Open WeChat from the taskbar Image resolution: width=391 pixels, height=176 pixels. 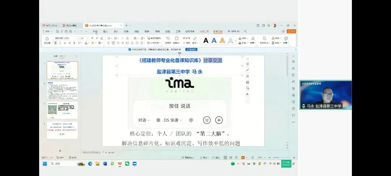click(127, 164)
